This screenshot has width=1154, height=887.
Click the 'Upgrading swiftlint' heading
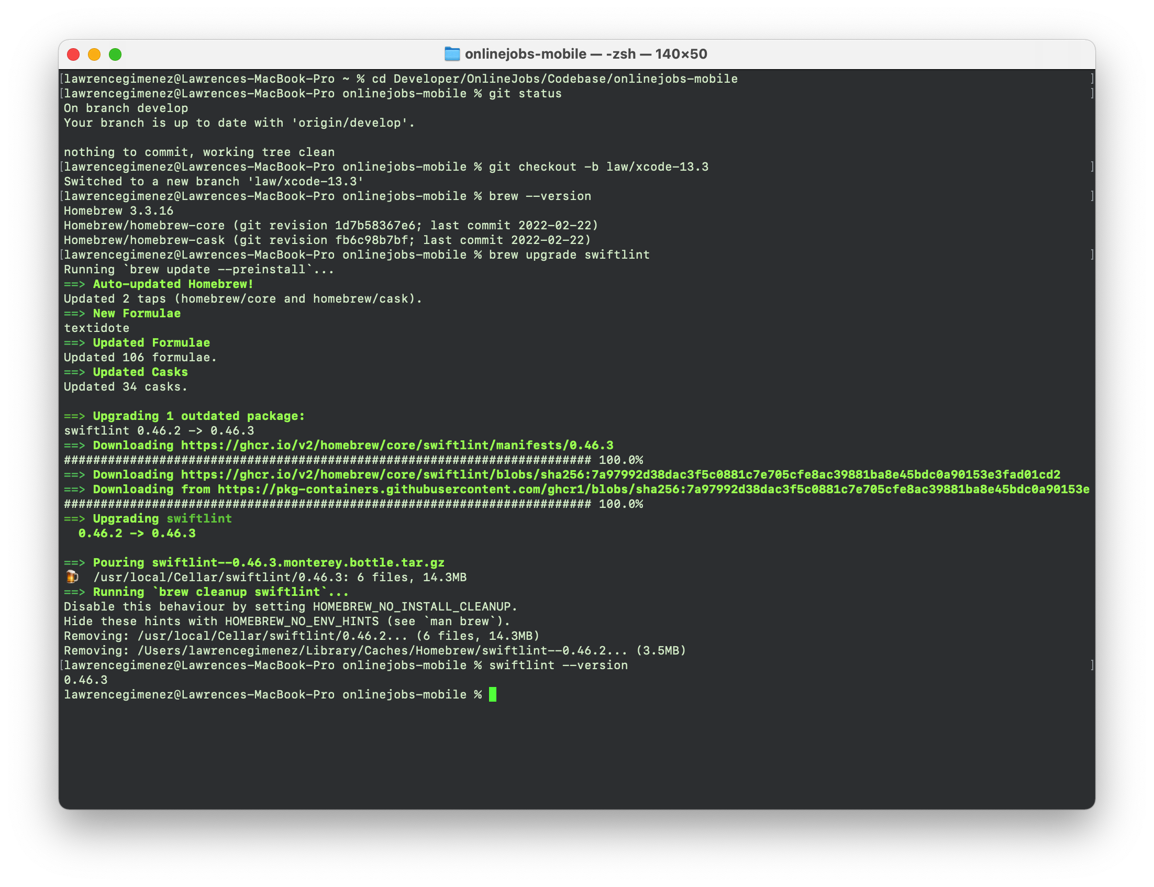163,519
